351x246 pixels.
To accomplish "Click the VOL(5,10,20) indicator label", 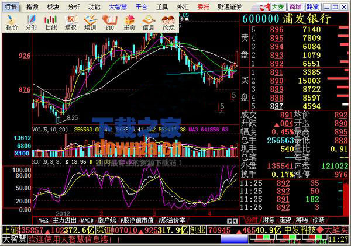I will tap(50, 129).
